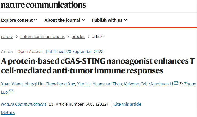197x117 pixels.
Task: Click Cite this article
Action: tap(127, 104)
